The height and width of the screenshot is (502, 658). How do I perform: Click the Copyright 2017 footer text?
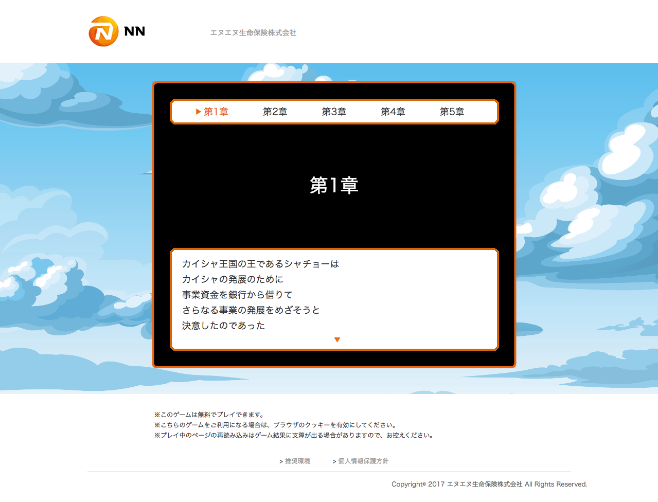489,484
